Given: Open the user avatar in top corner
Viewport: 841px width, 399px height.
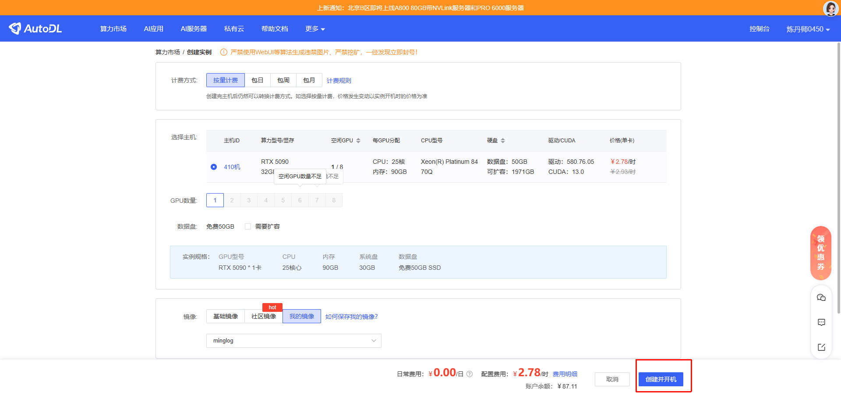Looking at the screenshot, I should [x=830, y=8].
